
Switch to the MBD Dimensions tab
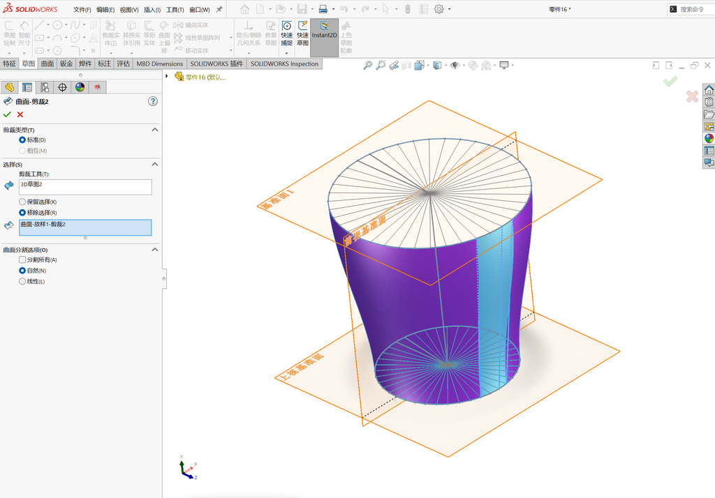pyautogui.click(x=160, y=63)
